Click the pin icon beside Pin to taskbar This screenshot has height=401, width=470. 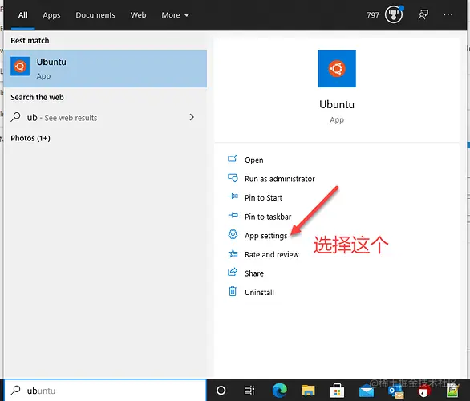[233, 216]
